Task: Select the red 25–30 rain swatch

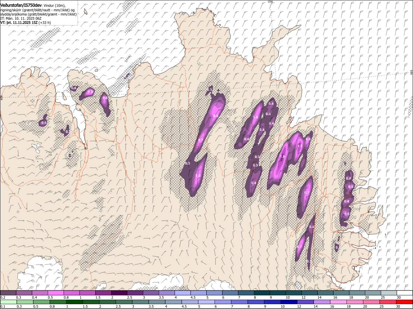Action: [x=388, y=302]
